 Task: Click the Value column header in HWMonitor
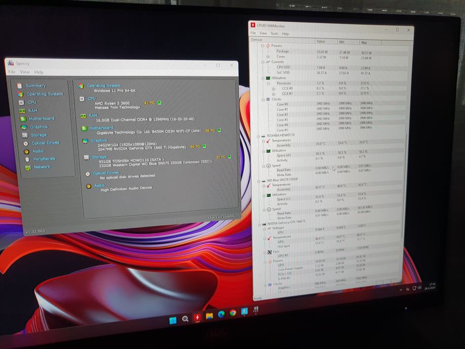tap(326, 41)
